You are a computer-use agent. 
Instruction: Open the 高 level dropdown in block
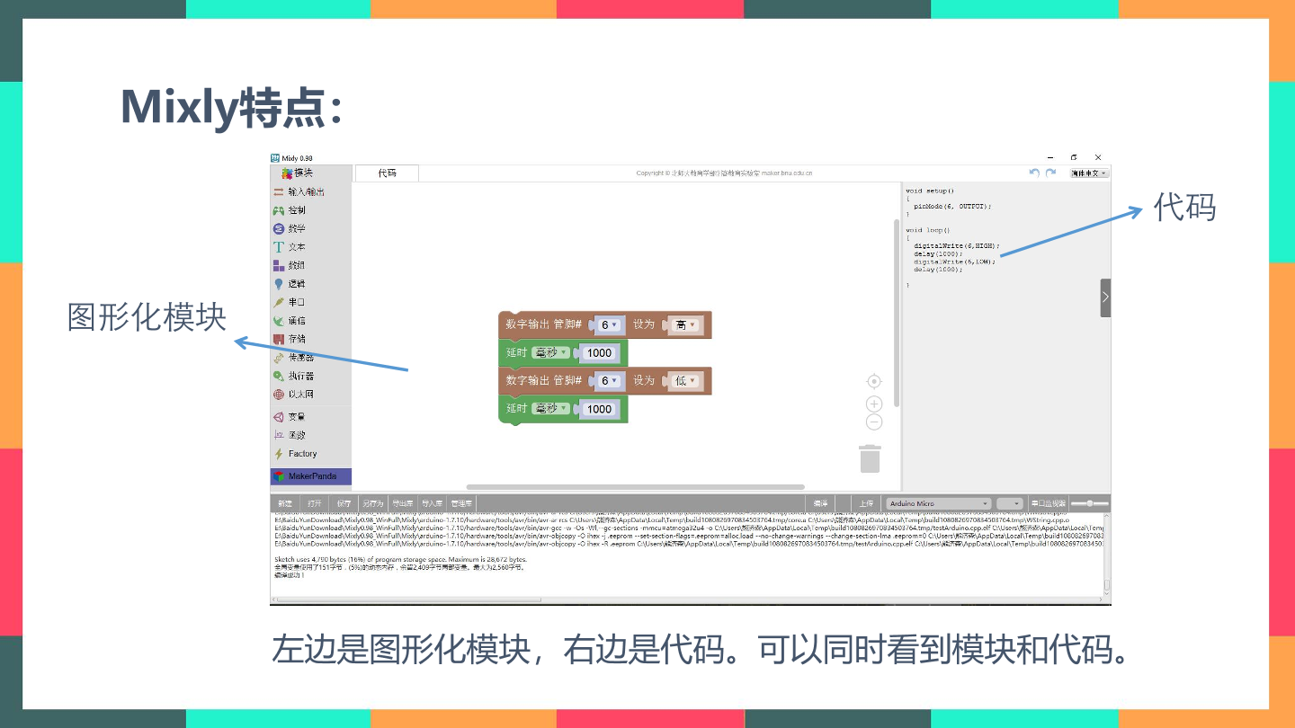(x=684, y=325)
